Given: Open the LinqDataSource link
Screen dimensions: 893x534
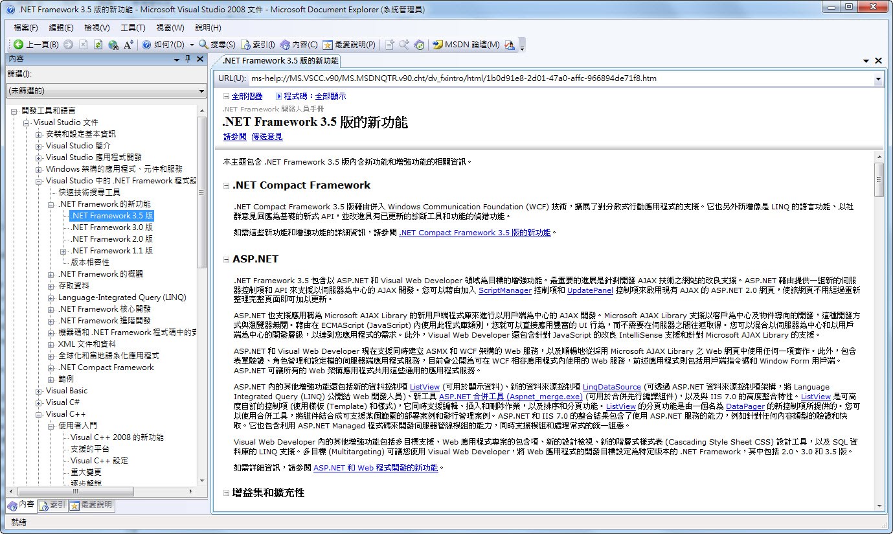Looking at the screenshot, I should [612, 386].
